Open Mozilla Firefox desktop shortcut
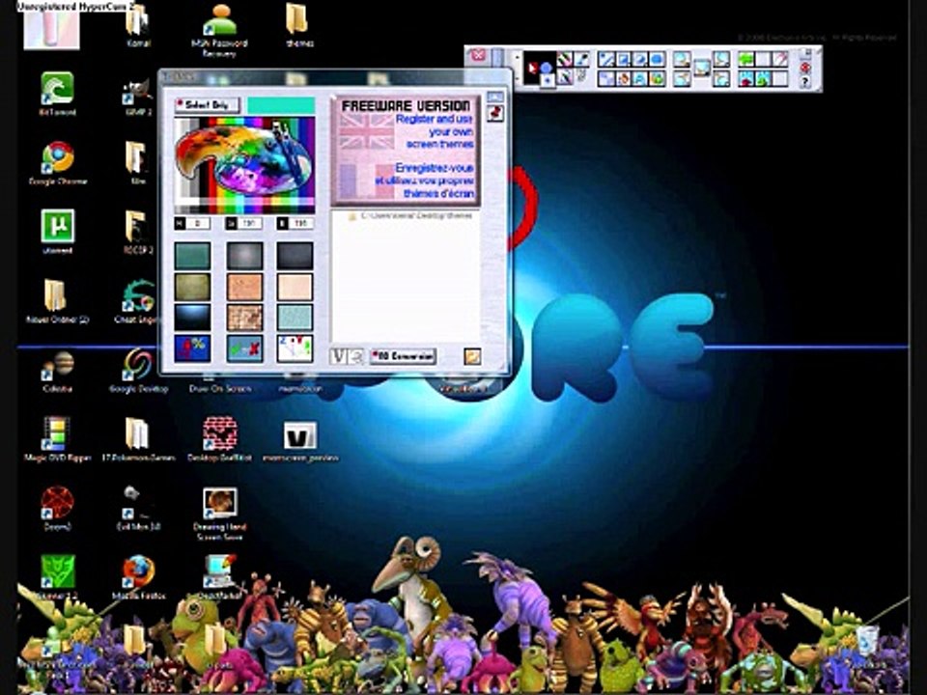Viewport: 927px width, 695px height. 138,577
